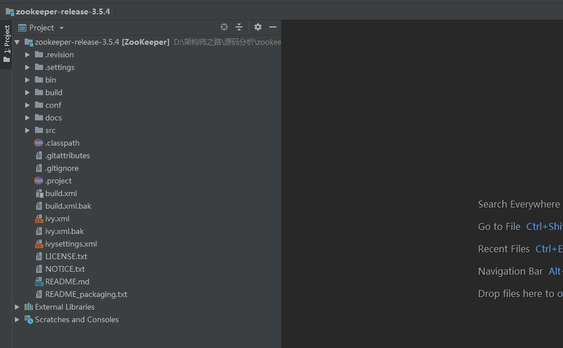Select the docs folder name

tap(53, 118)
